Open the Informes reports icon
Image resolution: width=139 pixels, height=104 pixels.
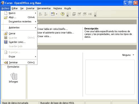pos(14,76)
